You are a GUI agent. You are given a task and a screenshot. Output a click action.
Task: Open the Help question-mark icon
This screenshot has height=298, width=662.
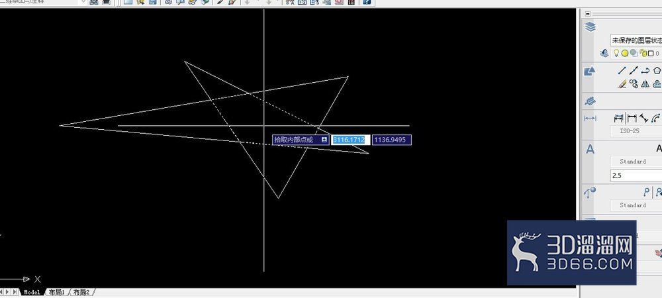[367, 2]
